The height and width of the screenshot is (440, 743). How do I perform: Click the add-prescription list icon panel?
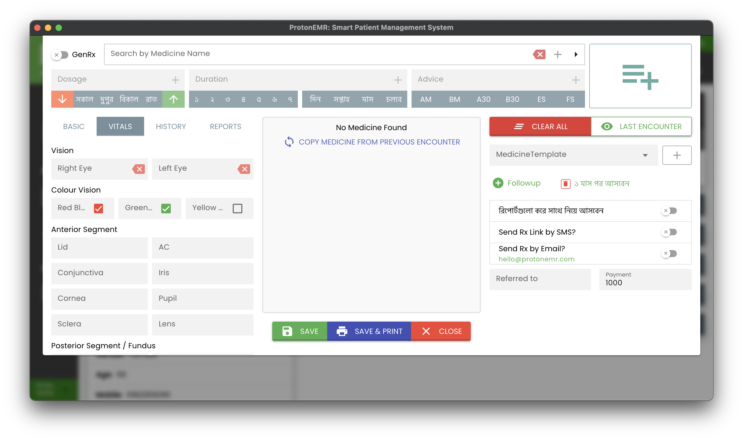click(x=640, y=76)
